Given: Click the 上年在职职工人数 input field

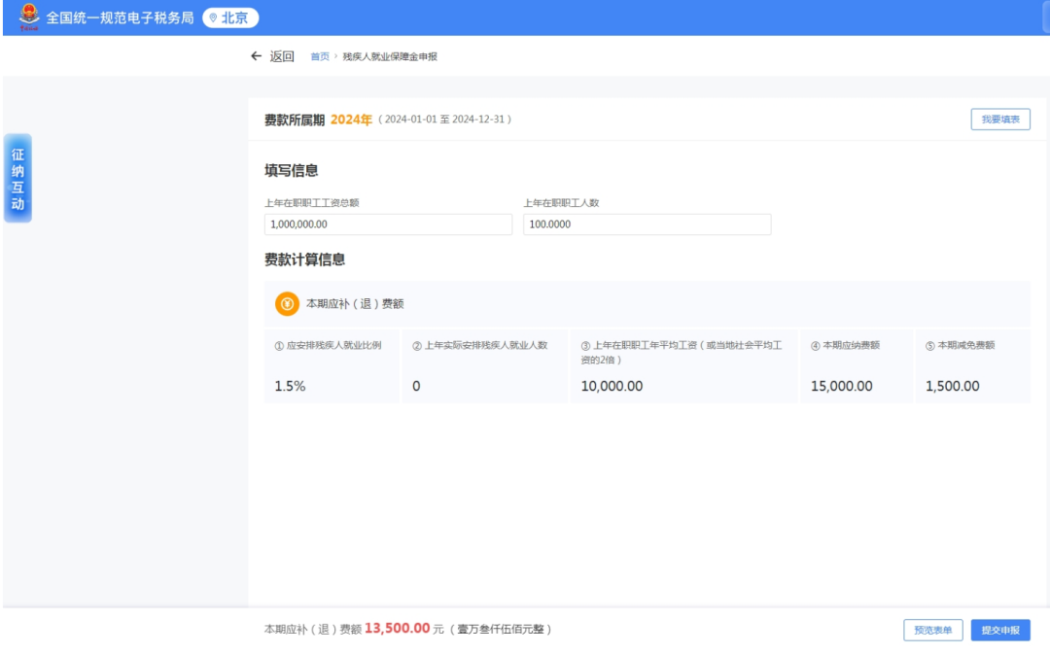Looking at the screenshot, I should tap(647, 224).
